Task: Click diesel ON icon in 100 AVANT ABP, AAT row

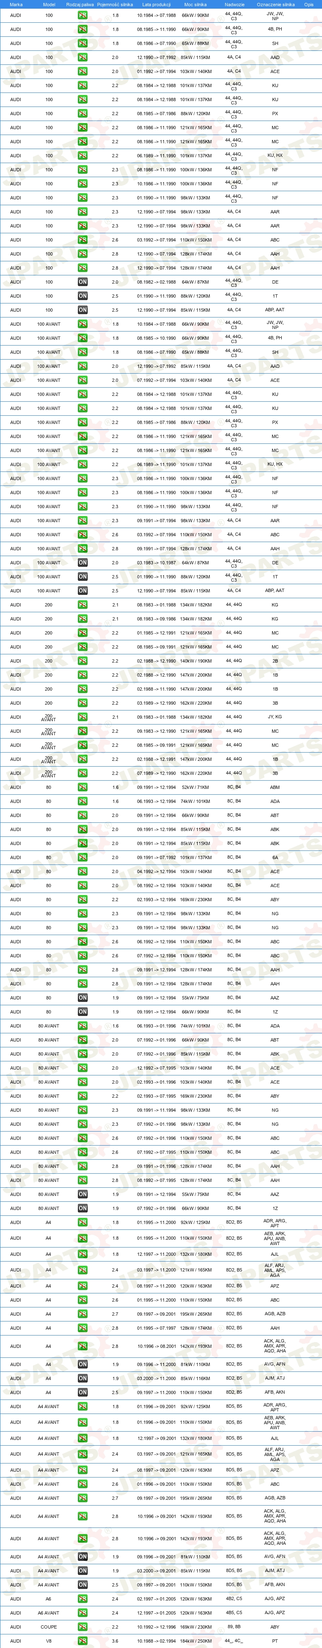Action: click(x=82, y=590)
